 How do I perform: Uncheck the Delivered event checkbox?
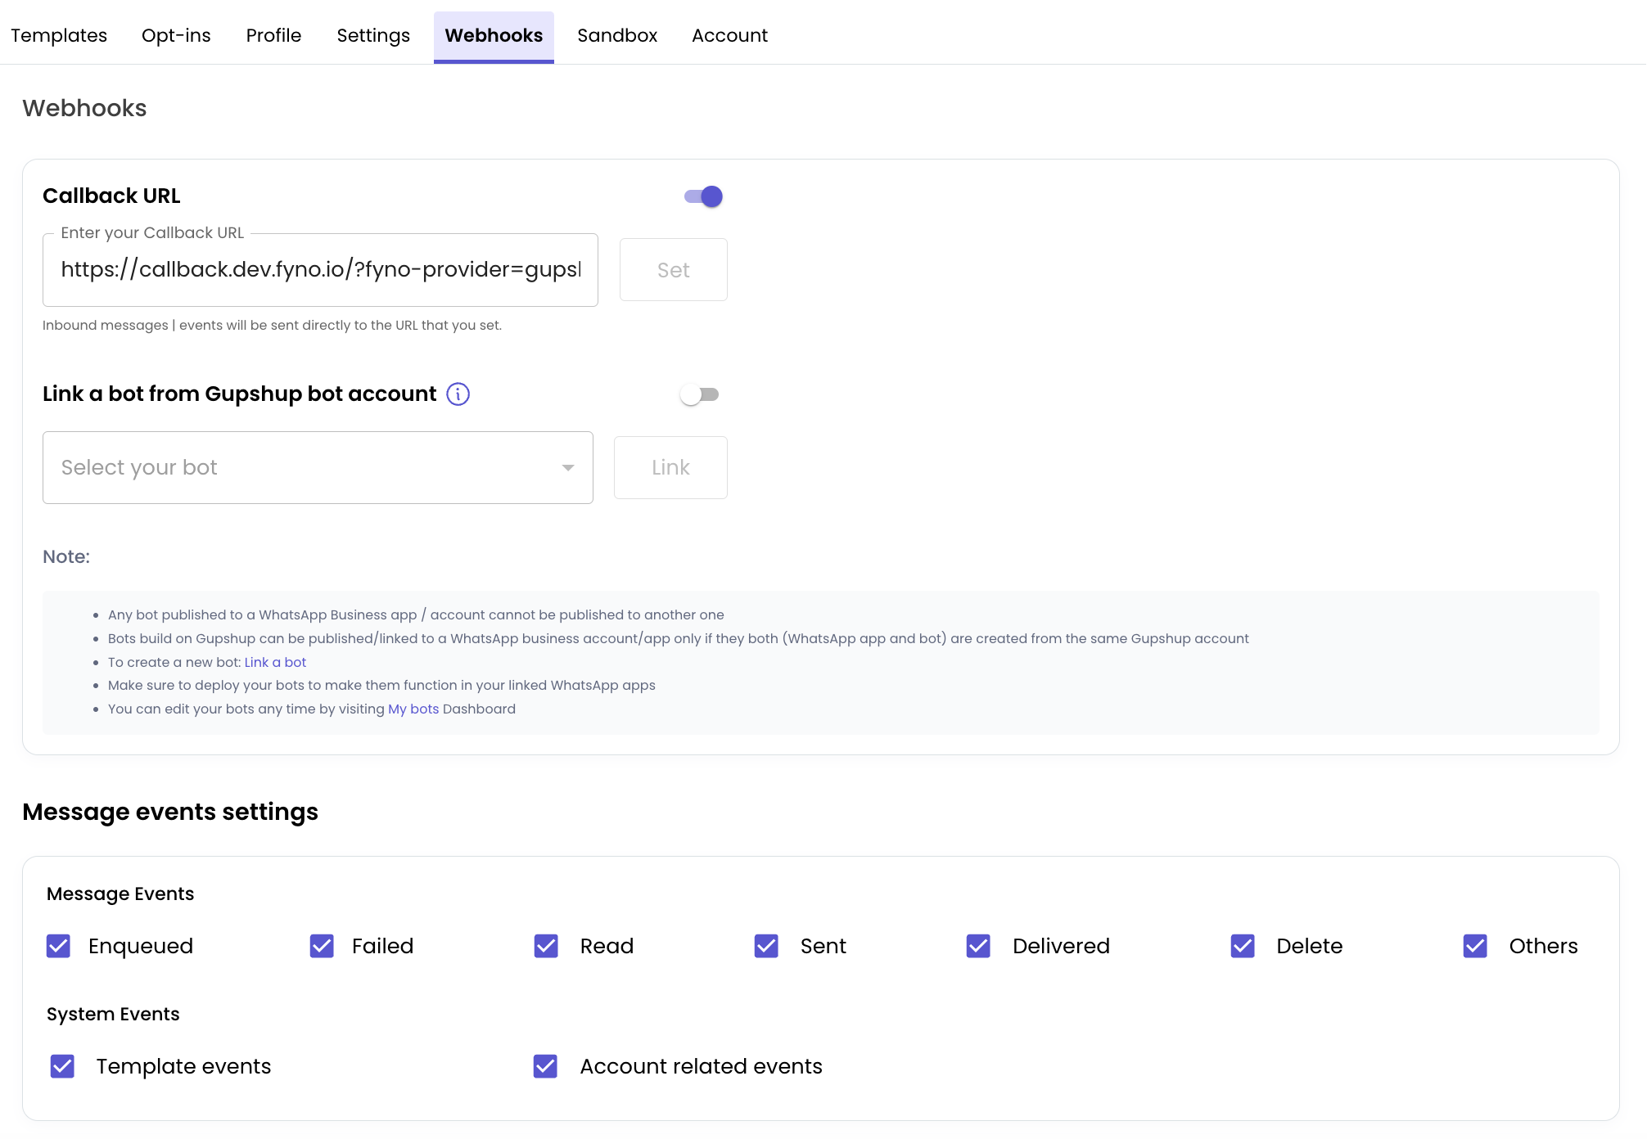pyautogui.click(x=978, y=946)
